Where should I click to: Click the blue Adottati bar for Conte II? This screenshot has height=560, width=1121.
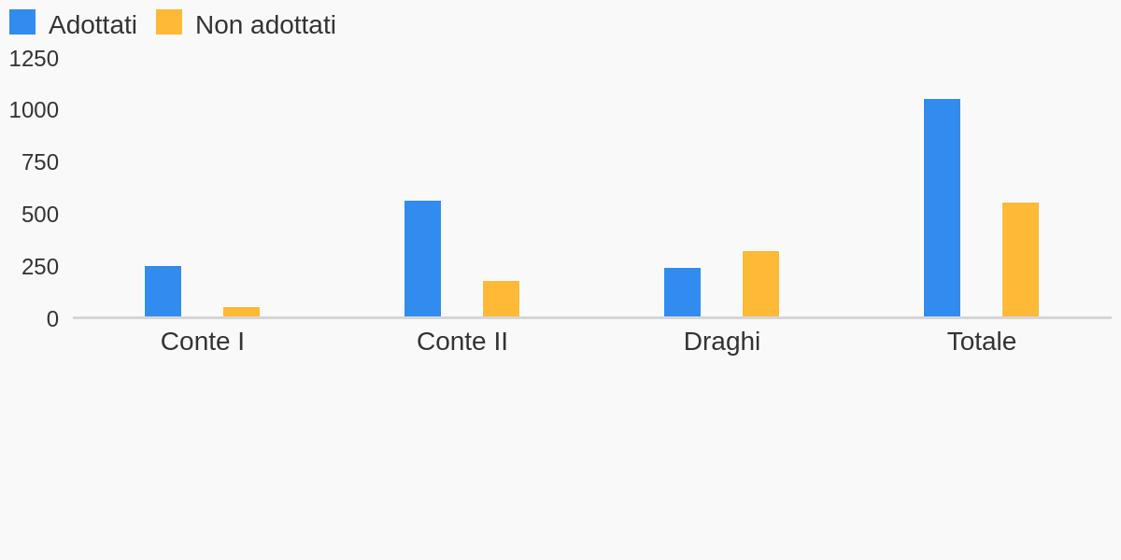click(422, 259)
